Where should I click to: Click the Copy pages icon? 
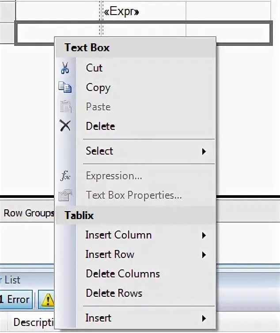pos(65,87)
